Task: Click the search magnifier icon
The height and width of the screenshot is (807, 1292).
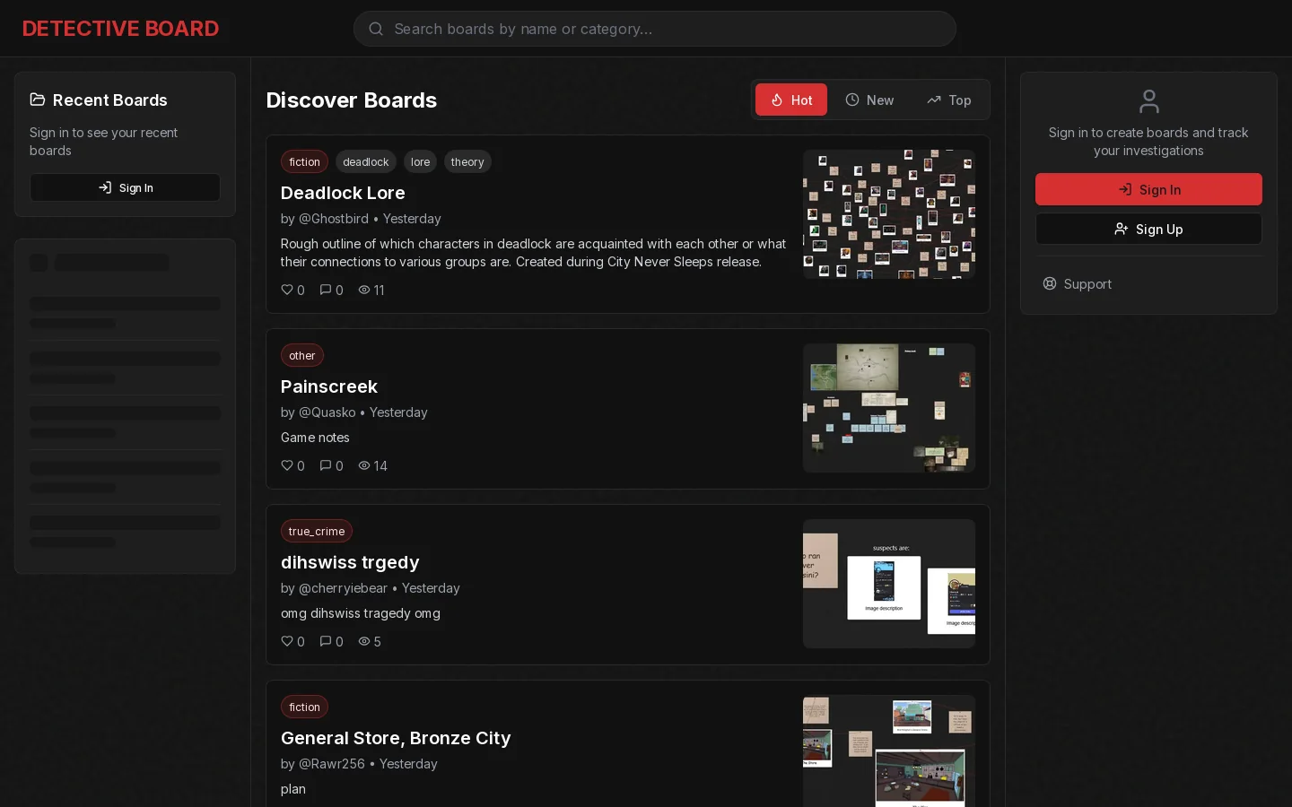Action: (x=376, y=29)
